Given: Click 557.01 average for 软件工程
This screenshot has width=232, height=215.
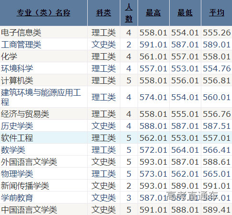Looking at the screenshot, I should (217, 138).
